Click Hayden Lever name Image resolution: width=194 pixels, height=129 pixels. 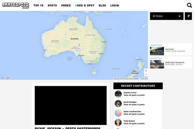130,93
